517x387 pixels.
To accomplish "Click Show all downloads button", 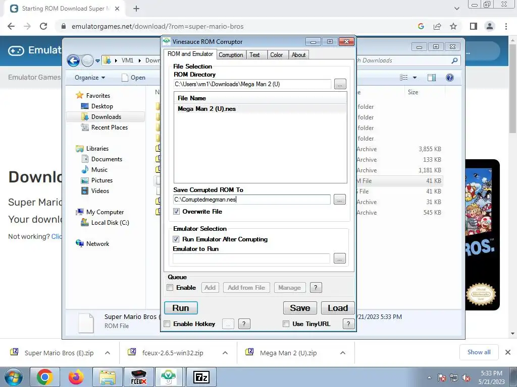I will click(x=479, y=352).
